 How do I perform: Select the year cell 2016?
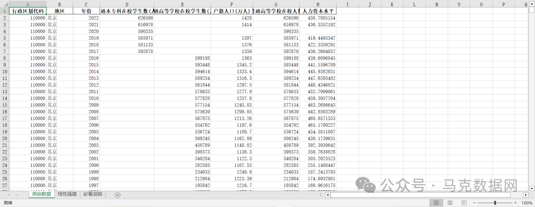[86, 57]
